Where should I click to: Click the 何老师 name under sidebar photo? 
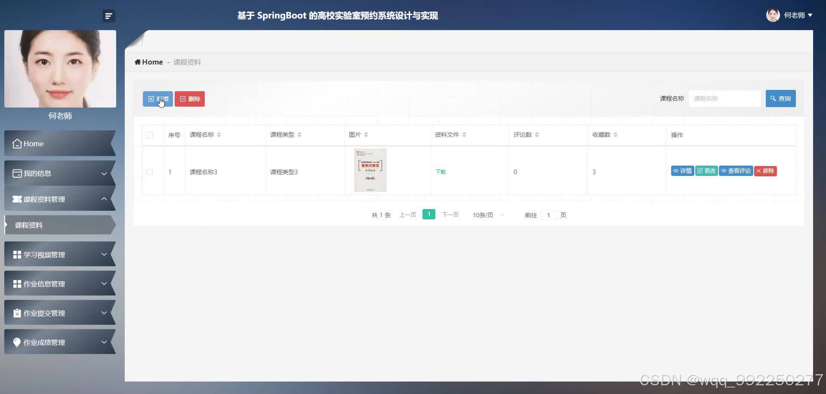click(60, 116)
